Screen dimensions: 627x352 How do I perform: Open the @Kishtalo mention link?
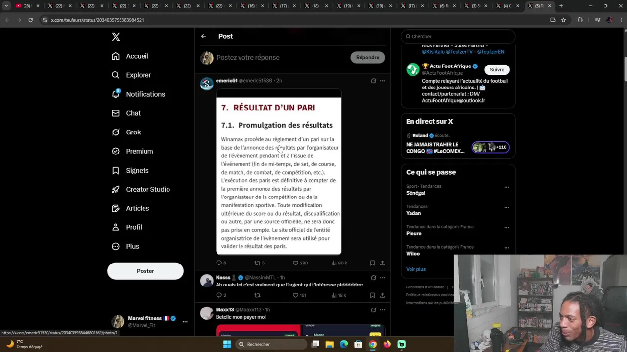(433, 52)
